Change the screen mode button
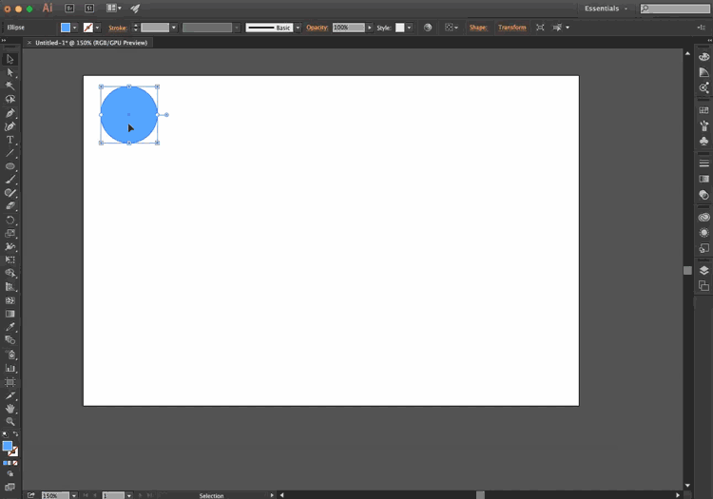Screen dimensions: 713x499 point(10,487)
